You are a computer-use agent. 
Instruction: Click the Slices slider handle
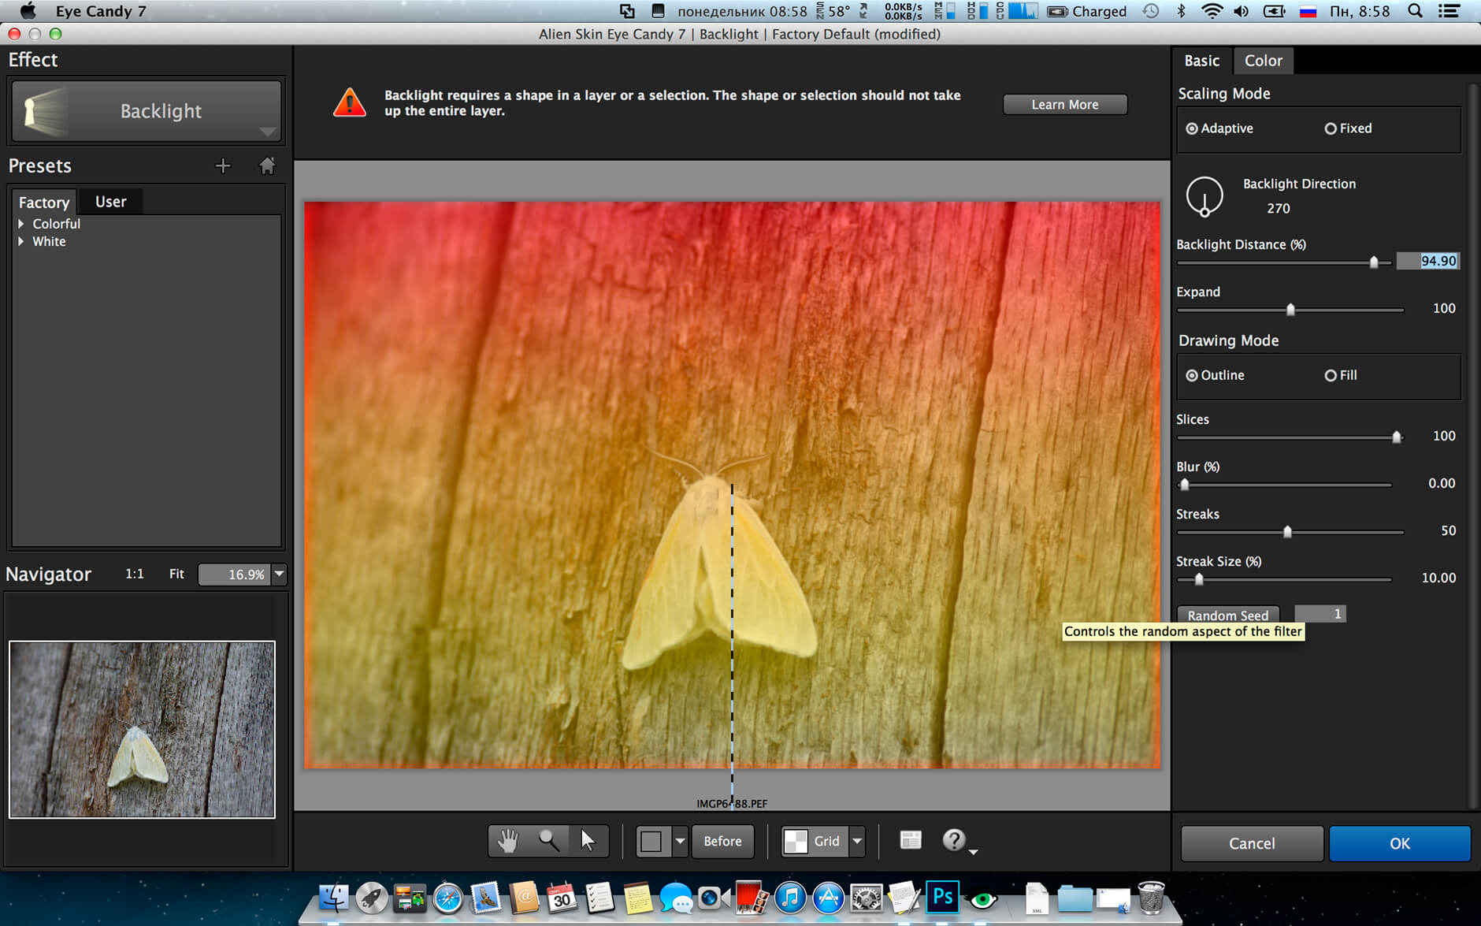pos(1397,437)
